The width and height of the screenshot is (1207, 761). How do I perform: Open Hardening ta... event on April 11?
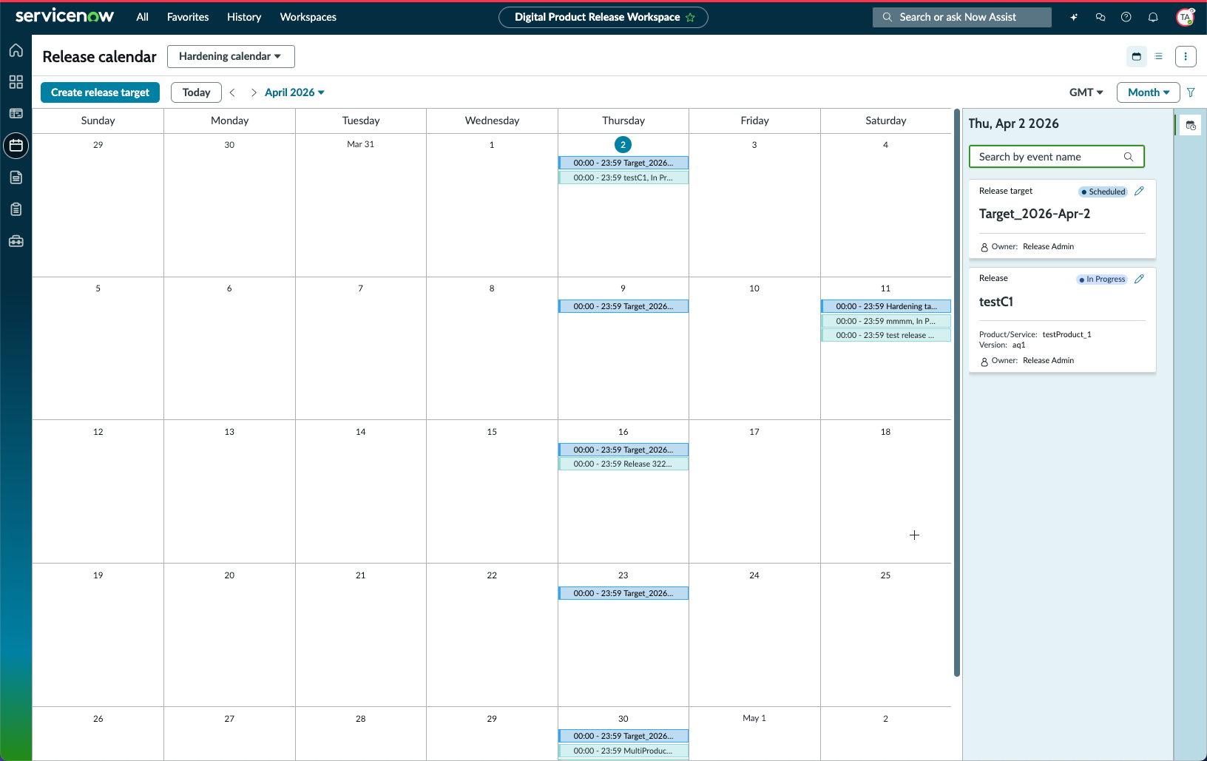(x=886, y=306)
